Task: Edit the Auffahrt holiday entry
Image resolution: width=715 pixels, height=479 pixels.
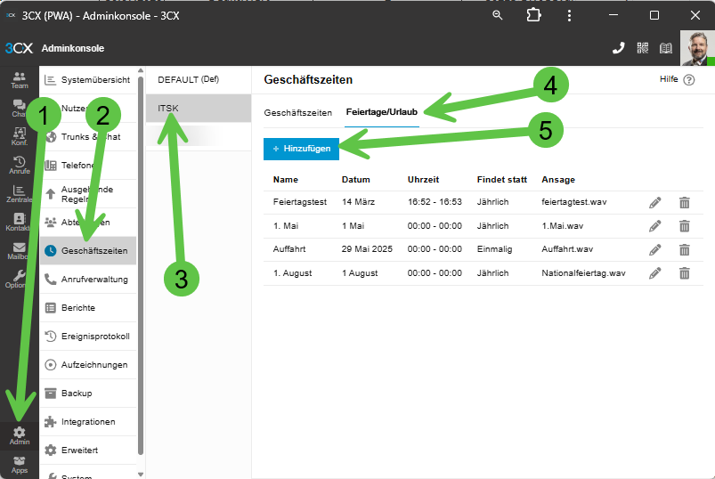Action: (x=654, y=250)
